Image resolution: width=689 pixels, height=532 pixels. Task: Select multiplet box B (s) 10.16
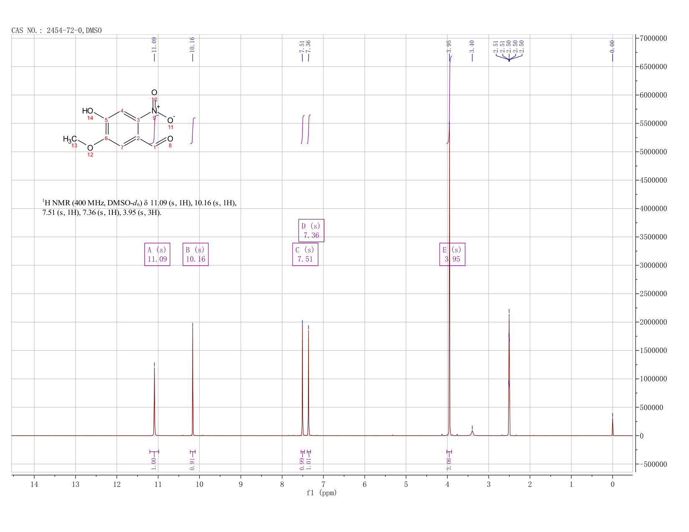pos(195,255)
